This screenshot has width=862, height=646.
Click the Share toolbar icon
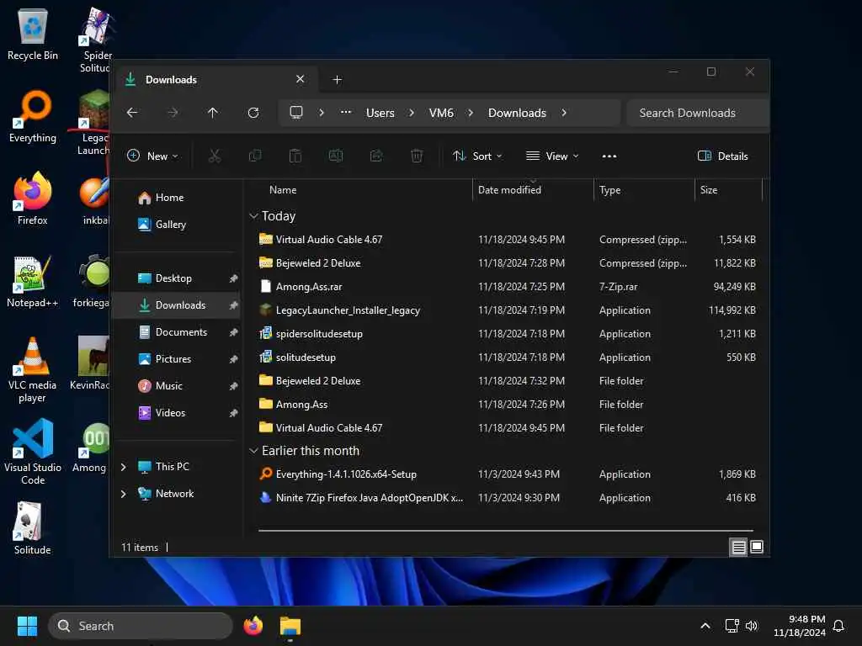[376, 156]
